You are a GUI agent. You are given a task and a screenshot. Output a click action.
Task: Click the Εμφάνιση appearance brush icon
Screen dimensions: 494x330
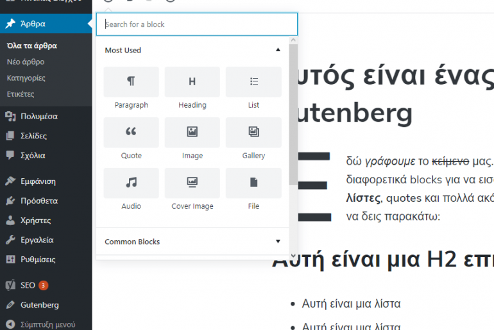tap(10, 181)
